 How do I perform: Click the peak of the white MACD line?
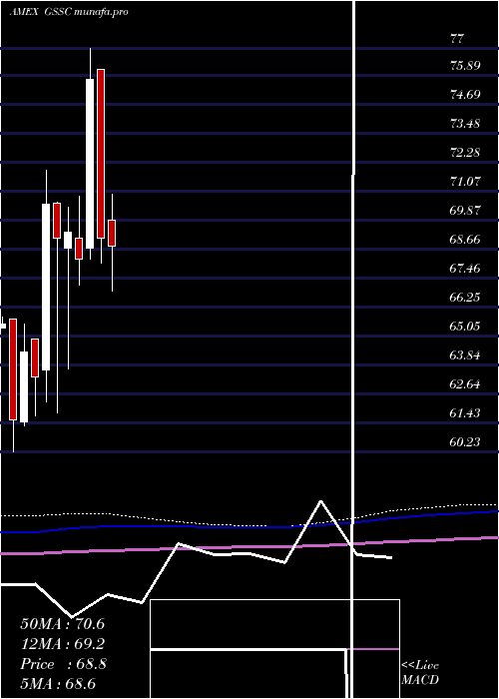tap(320, 501)
